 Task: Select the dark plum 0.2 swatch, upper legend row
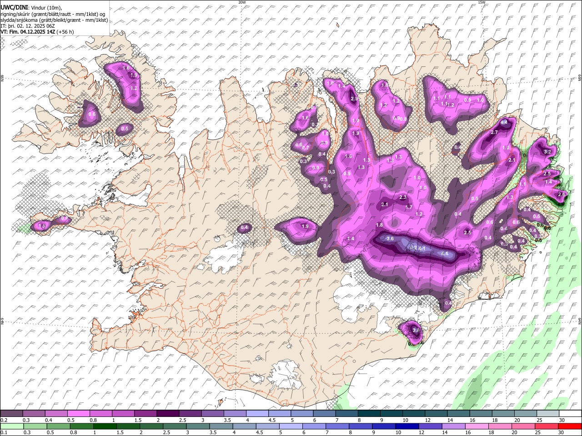coord(11,414)
